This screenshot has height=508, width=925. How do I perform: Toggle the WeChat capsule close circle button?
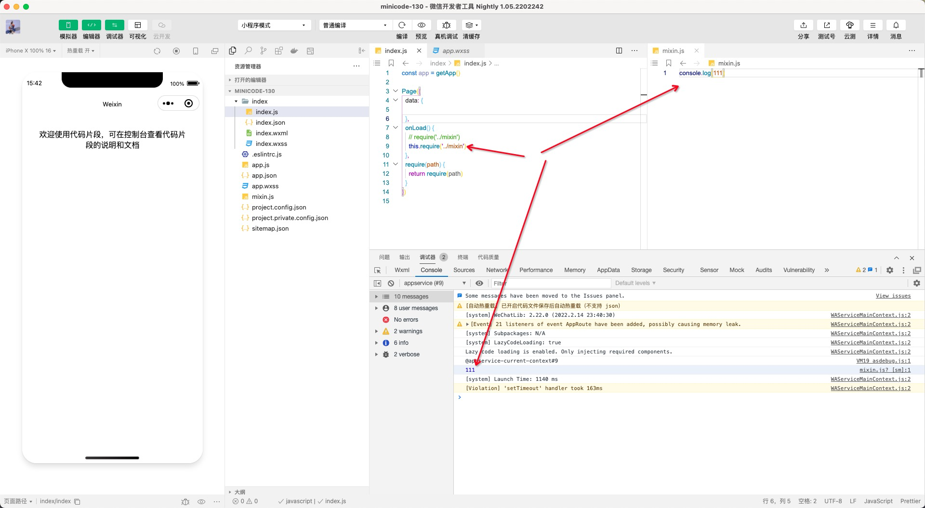point(188,103)
